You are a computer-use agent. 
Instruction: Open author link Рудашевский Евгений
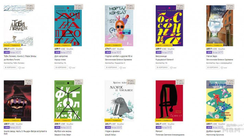click(x=165, y=60)
